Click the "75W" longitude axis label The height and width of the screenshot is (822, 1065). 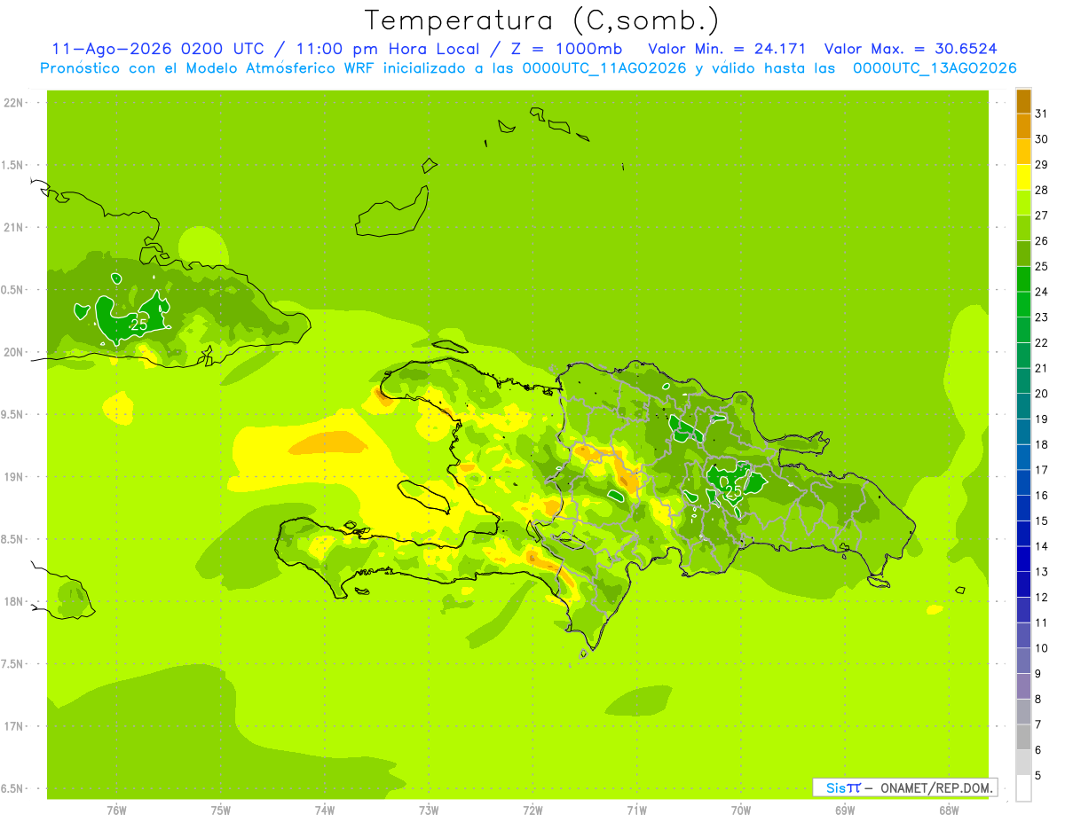click(x=221, y=810)
